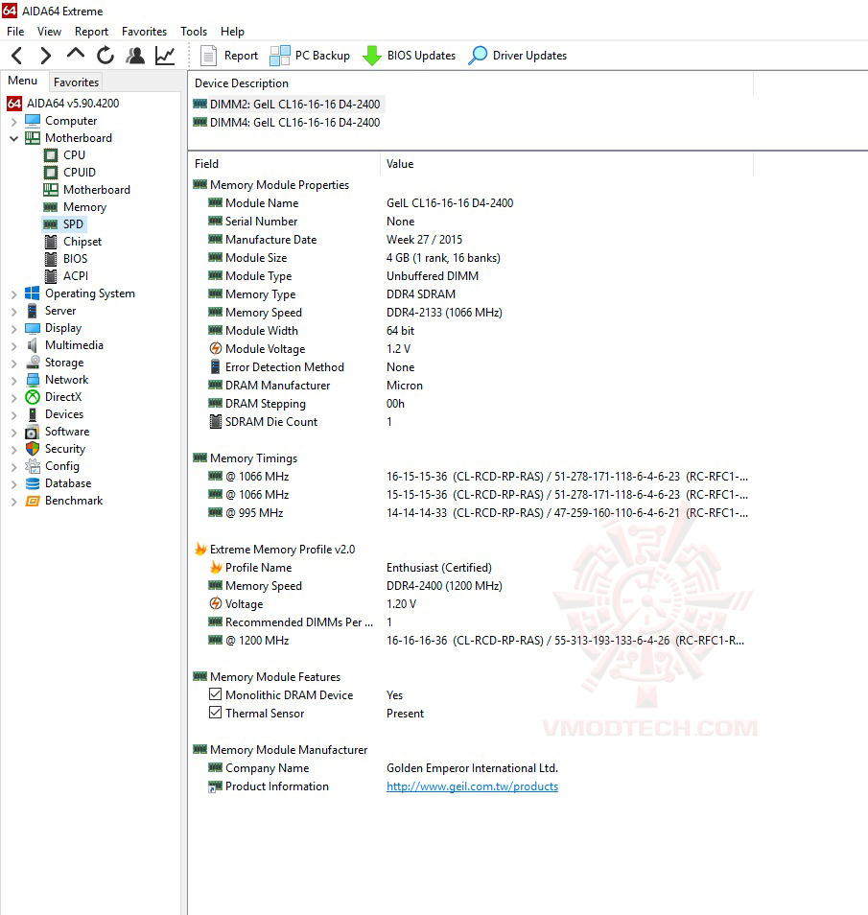Select DIMM4: GeIL CL16-16-16 D4-2400 device
868x915 pixels.
(x=287, y=123)
